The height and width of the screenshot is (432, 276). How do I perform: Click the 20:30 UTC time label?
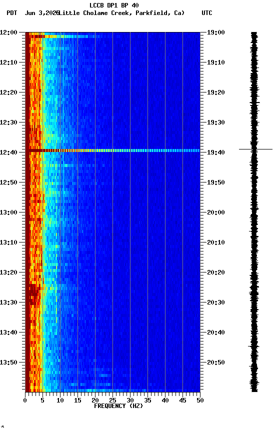[x=216, y=302]
